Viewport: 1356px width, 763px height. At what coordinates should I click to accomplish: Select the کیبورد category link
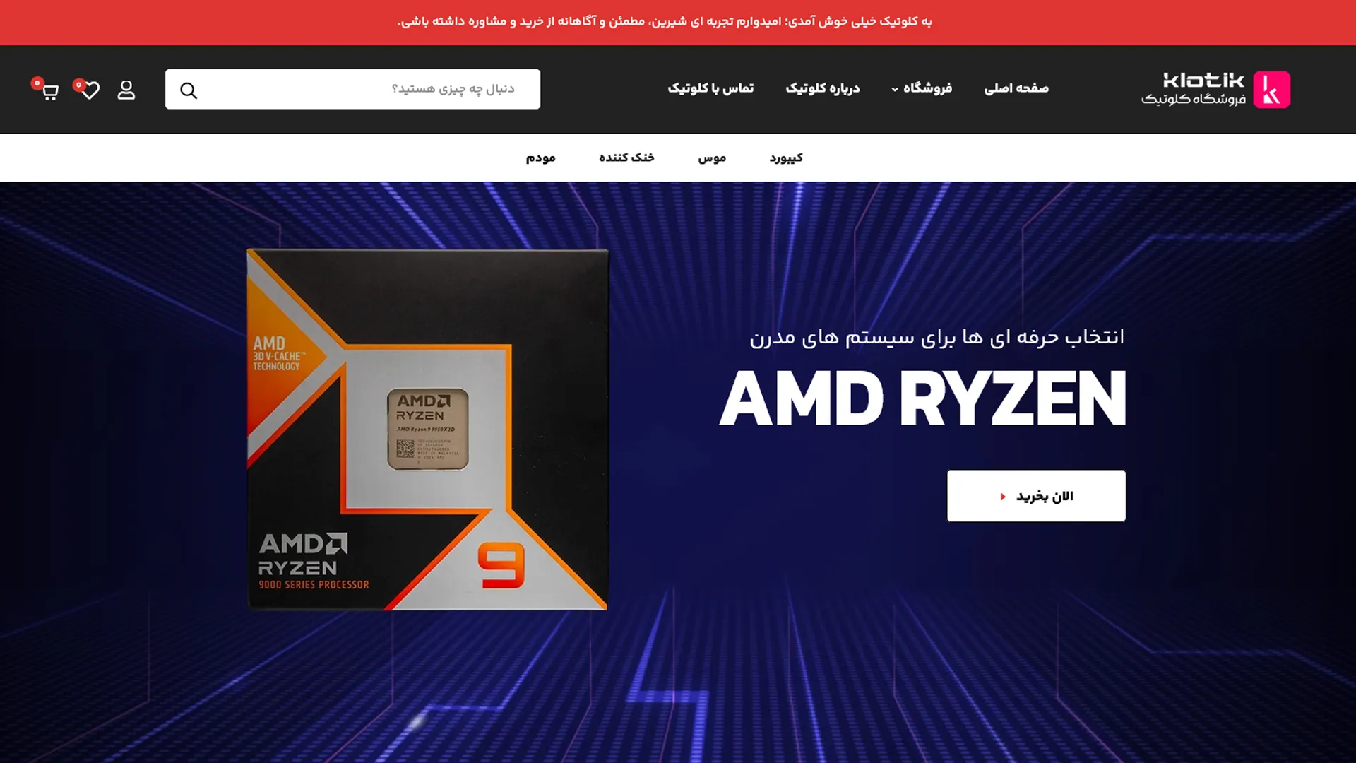tap(786, 158)
